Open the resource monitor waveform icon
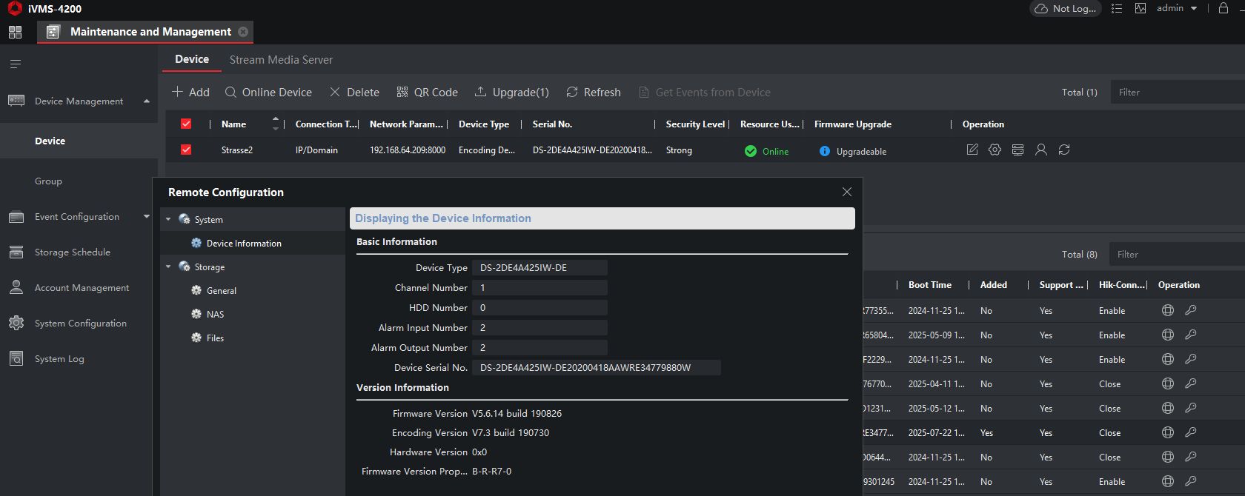This screenshot has width=1245, height=496. pyautogui.click(x=1141, y=8)
